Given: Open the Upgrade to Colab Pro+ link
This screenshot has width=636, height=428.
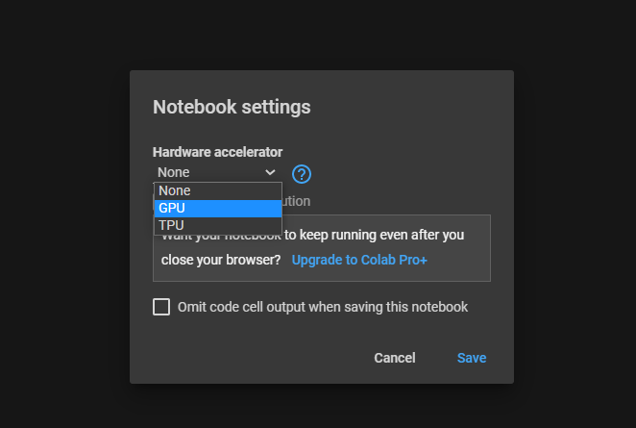Looking at the screenshot, I should pyautogui.click(x=359, y=260).
